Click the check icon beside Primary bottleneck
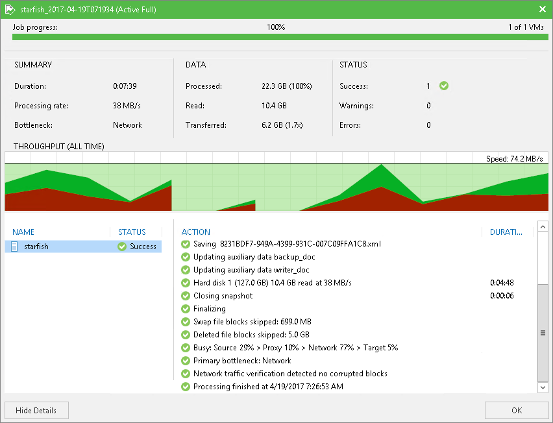The height and width of the screenshot is (423, 553). [x=186, y=361]
